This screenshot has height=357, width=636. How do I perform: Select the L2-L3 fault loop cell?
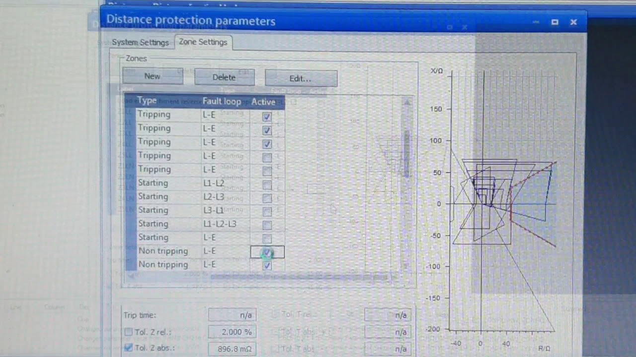[x=225, y=197]
